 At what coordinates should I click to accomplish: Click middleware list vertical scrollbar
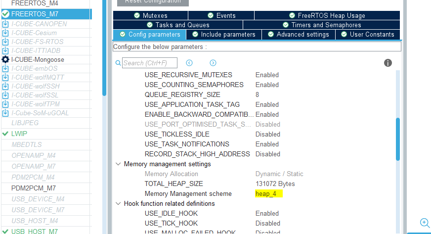pyautogui.click(x=104, y=48)
